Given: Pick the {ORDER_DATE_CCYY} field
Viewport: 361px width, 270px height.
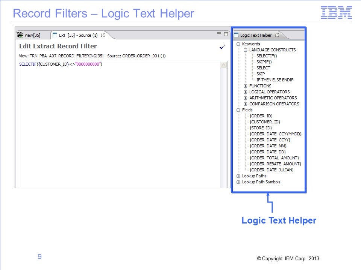Looking at the screenshot, I should (270, 140).
